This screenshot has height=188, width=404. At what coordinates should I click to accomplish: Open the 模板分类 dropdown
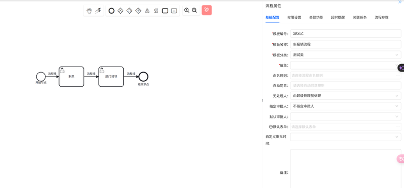point(346,55)
